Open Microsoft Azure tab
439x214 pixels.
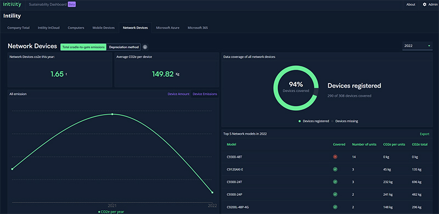point(168,28)
